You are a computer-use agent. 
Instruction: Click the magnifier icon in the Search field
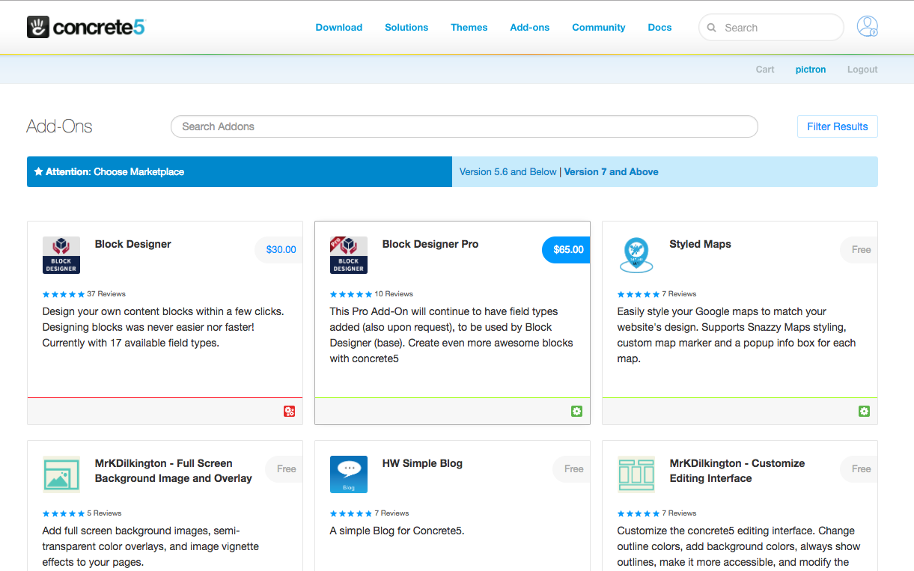(x=712, y=28)
